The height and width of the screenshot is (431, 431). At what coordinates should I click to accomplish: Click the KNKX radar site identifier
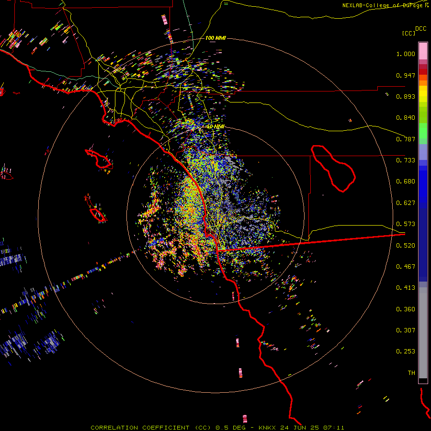tap(268, 428)
